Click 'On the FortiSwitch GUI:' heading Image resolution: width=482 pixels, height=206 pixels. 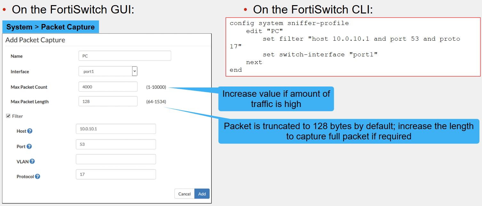[x=73, y=9]
